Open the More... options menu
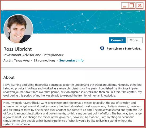Viewport: 146px width, 128px height. click(x=135, y=40)
